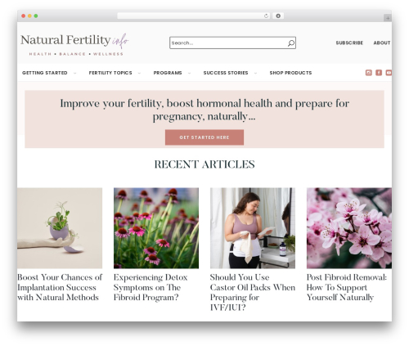The height and width of the screenshot is (346, 409).
Task: Expand the Programs menu arrow
Action: click(189, 73)
